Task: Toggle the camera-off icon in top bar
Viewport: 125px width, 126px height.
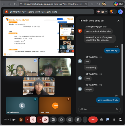Action: (x=103, y=12)
